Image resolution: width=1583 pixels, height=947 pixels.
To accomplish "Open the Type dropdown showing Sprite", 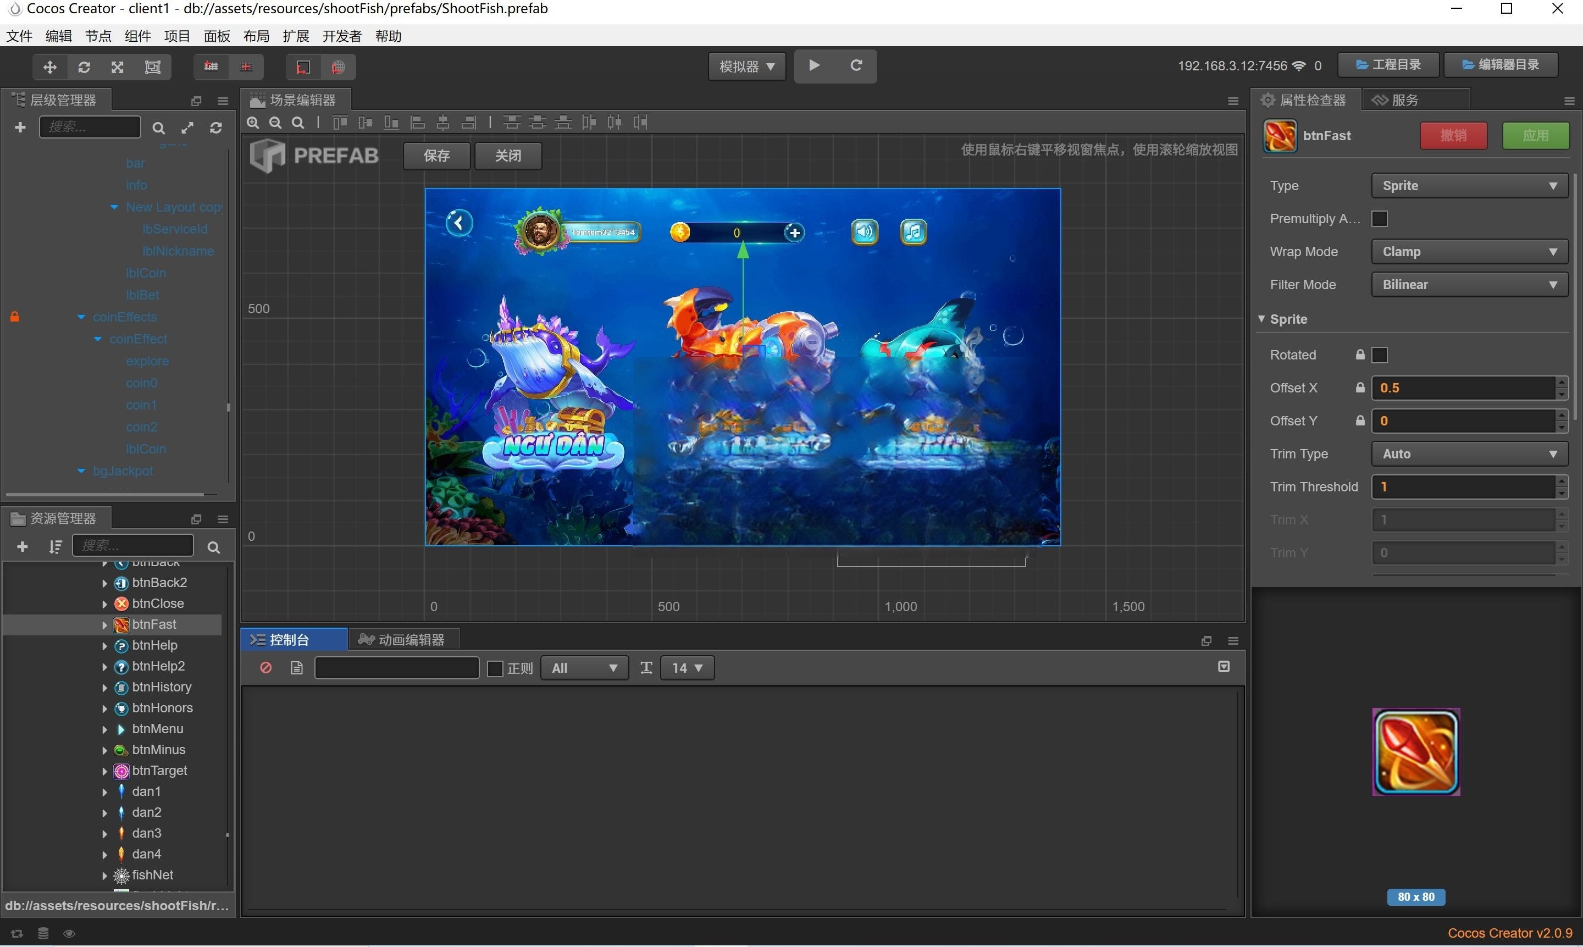I will [1469, 186].
